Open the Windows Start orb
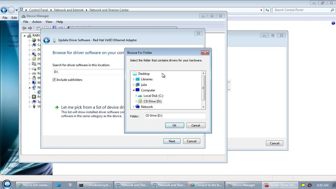Screen dimensions: 336x189 7,185
